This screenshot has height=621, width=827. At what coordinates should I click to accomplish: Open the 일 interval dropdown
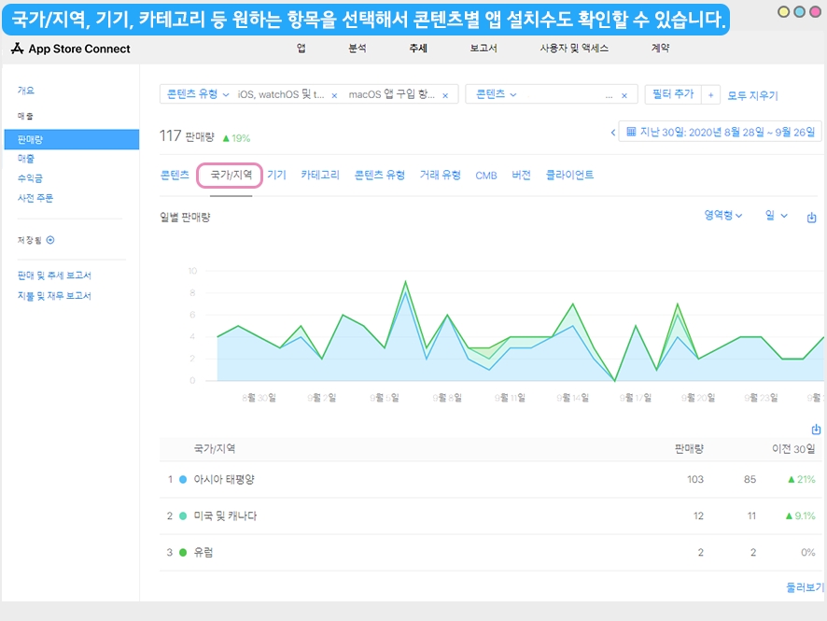777,216
